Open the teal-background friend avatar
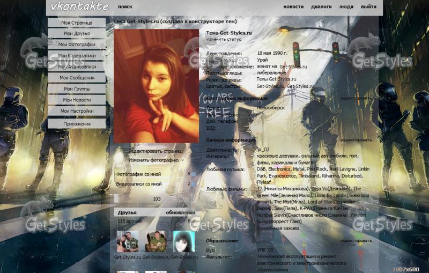The image size is (429, 273). pos(184,241)
